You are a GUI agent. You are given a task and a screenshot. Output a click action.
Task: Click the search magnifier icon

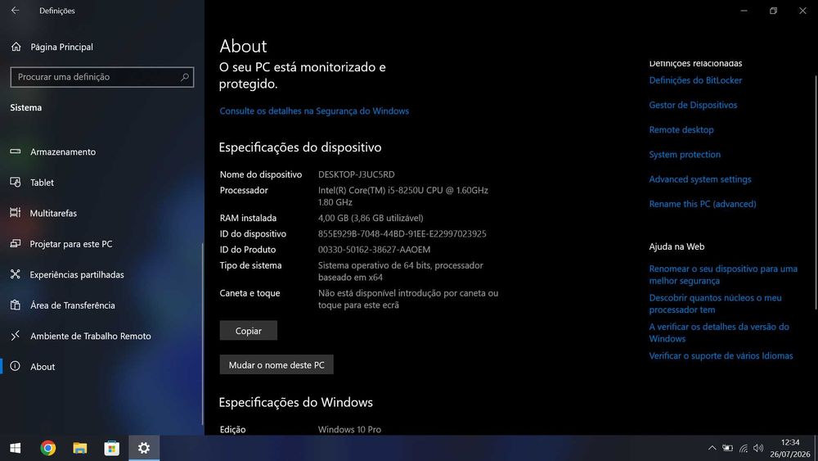(x=185, y=77)
